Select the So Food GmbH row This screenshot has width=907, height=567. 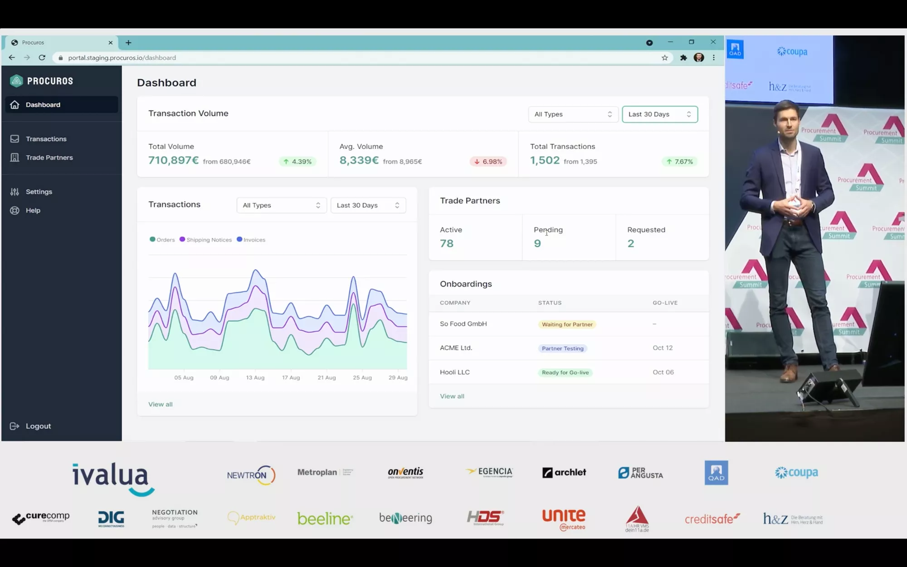click(x=569, y=324)
